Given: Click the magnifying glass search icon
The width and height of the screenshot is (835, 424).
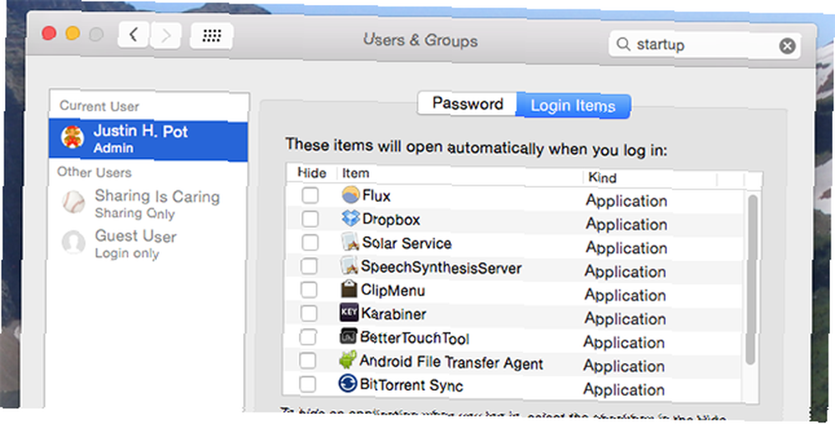Looking at the screenshot, I should click(624, 43).
